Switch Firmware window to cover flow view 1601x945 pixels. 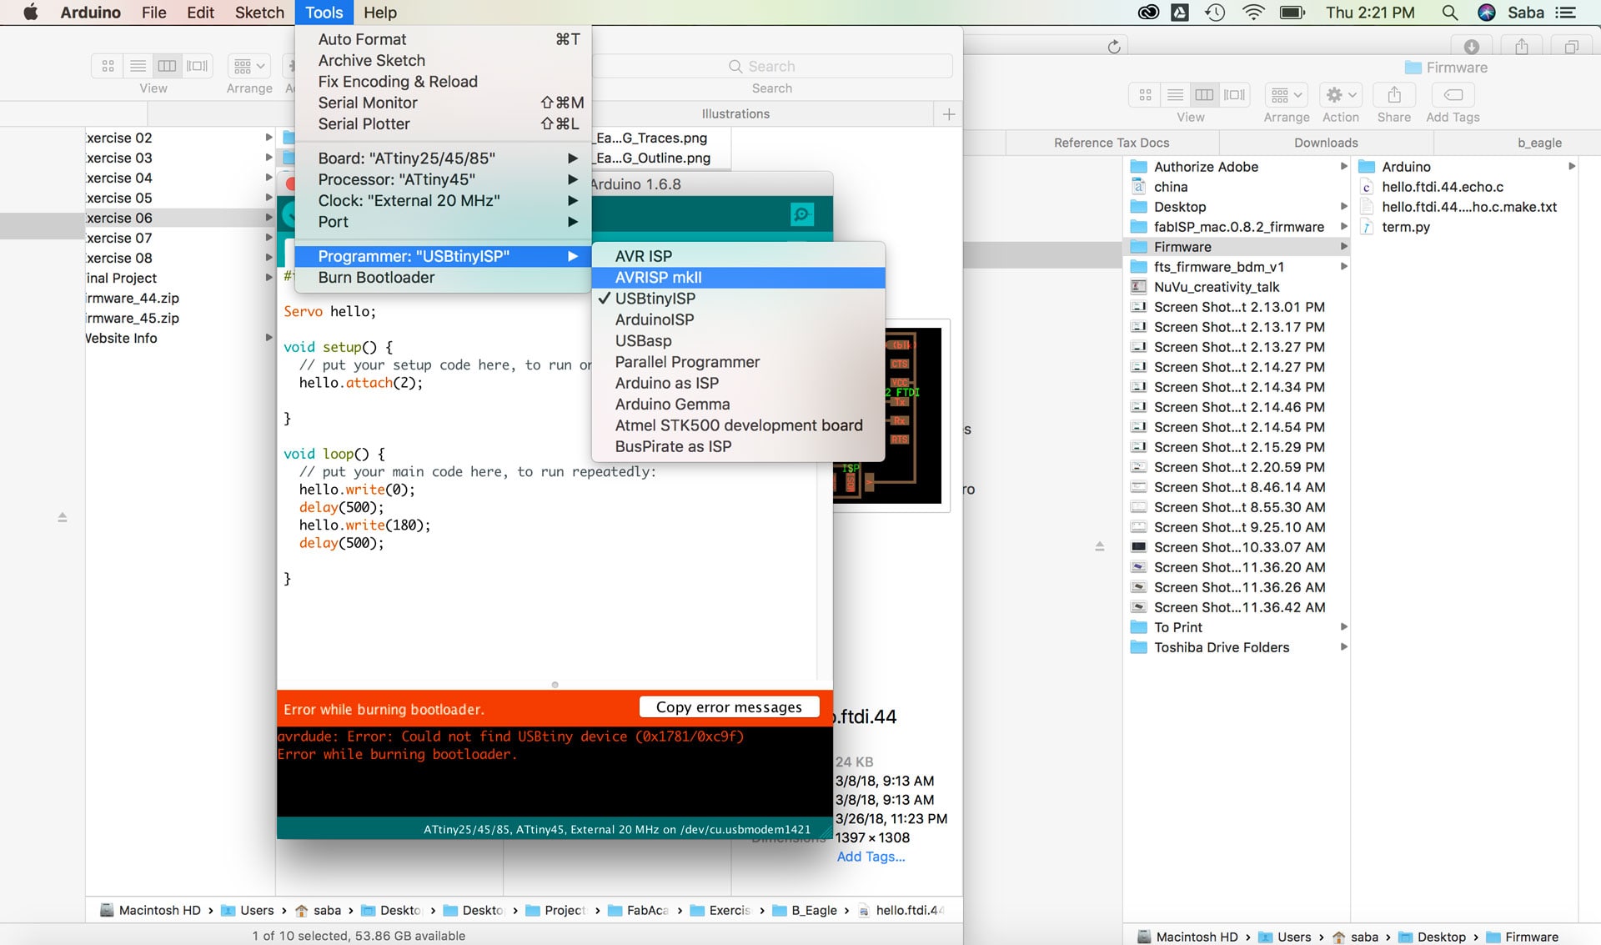tap(1235, 95)
